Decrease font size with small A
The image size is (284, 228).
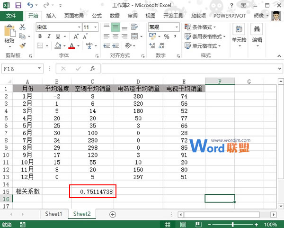point(85,36)
